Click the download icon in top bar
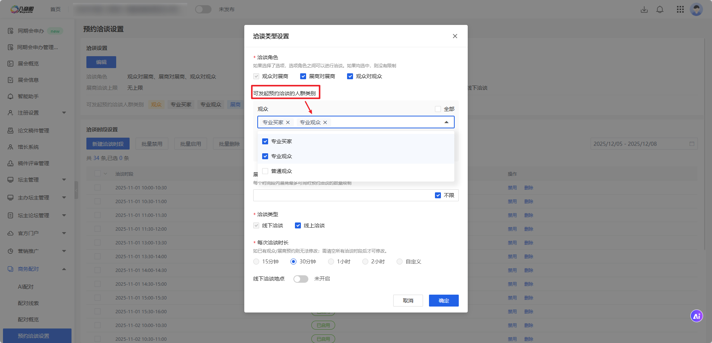This screenshot has width=712, height=343. (644, 10)
